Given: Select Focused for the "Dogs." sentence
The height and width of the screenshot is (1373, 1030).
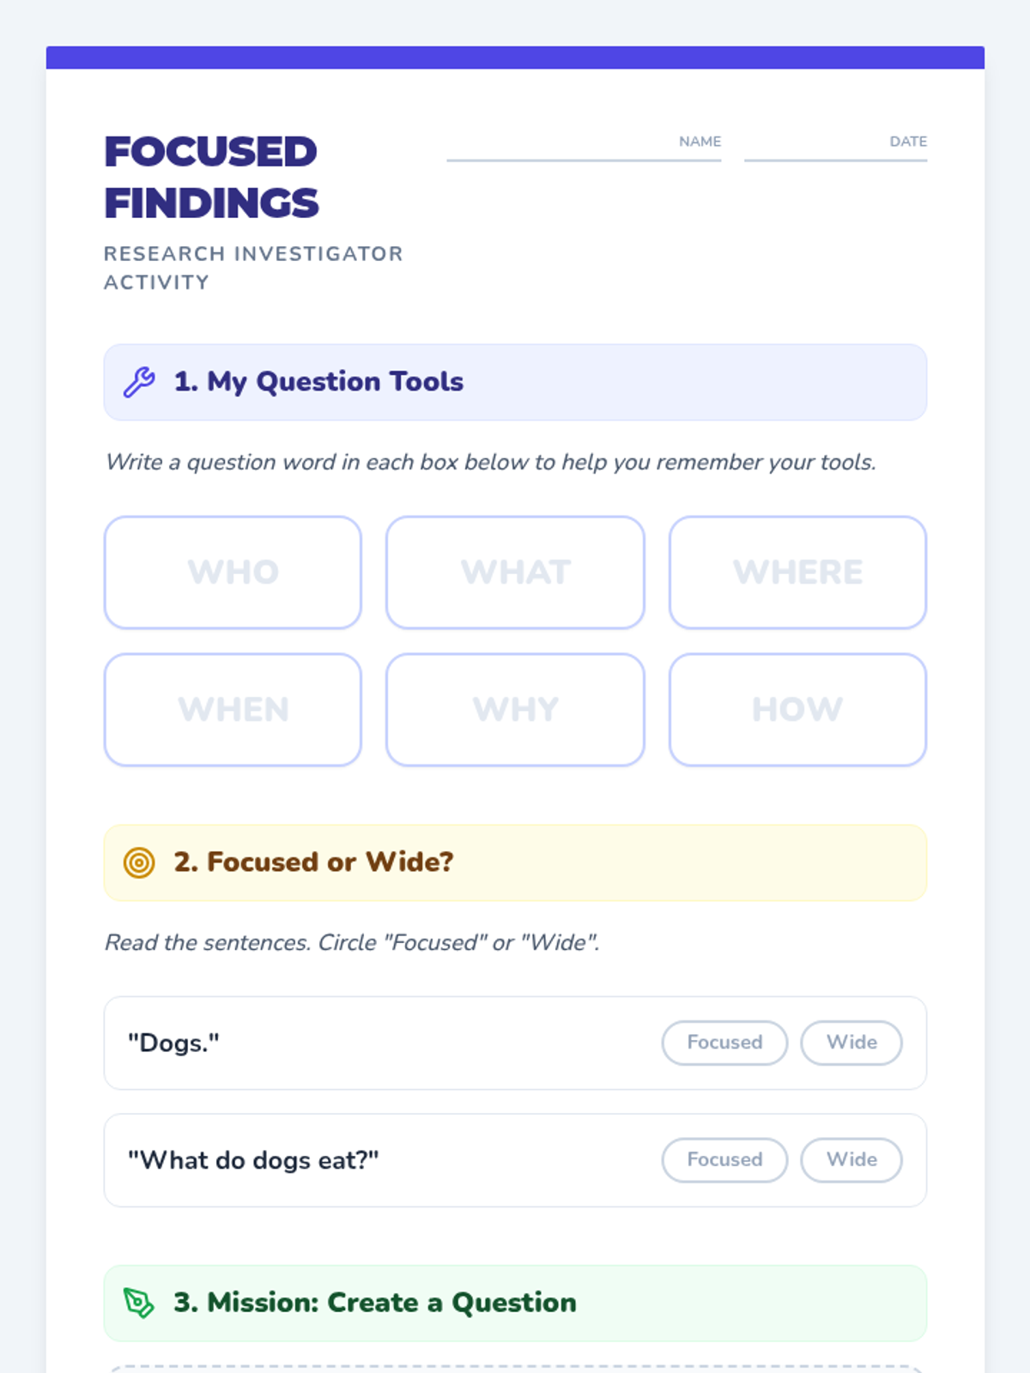Looking at the screenshot, I should (724, 1043).
